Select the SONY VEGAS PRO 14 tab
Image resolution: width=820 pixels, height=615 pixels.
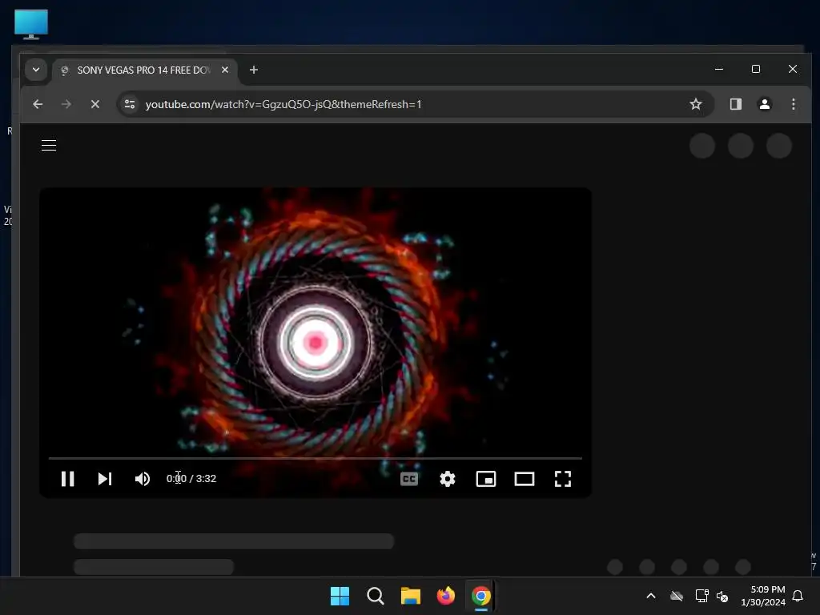pos(144,70)
